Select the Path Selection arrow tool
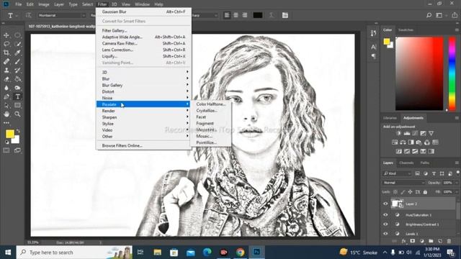Image resolution: width=461 pixels, height=259 pixels. point(6,106)
